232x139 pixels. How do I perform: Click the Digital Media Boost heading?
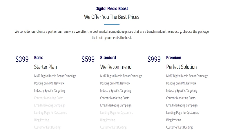pos(112,9)
